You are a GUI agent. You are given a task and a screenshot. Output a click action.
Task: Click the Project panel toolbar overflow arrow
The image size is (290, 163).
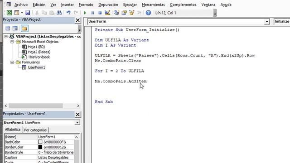click(x=79, y=29)
